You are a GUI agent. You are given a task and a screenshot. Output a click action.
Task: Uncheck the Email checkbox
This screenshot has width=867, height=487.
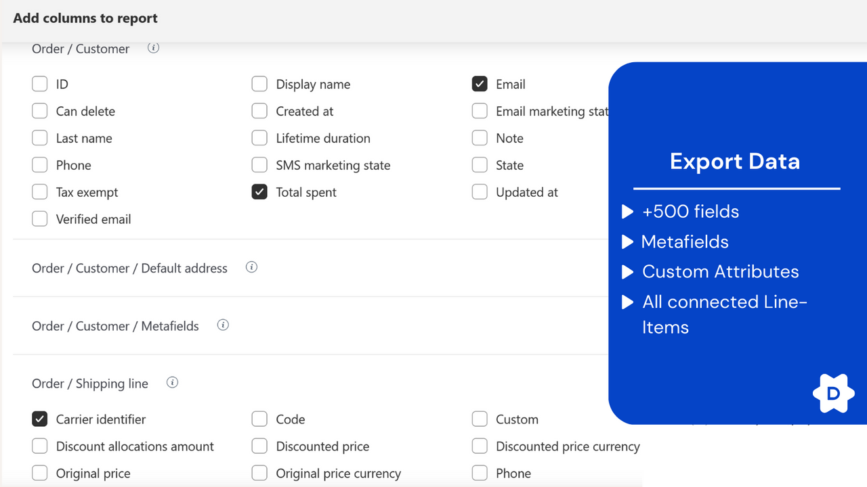480,84
